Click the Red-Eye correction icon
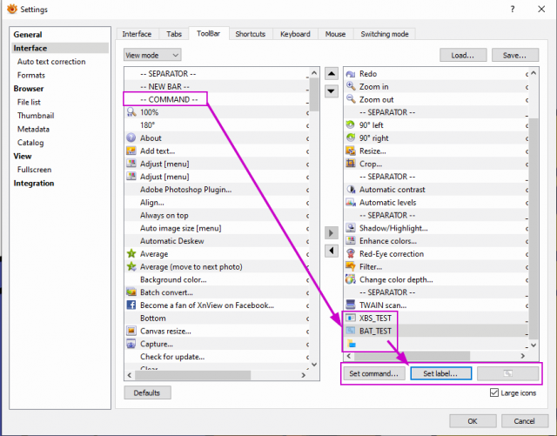The height and width of the screenshot is (436, 557). (351, 254)
